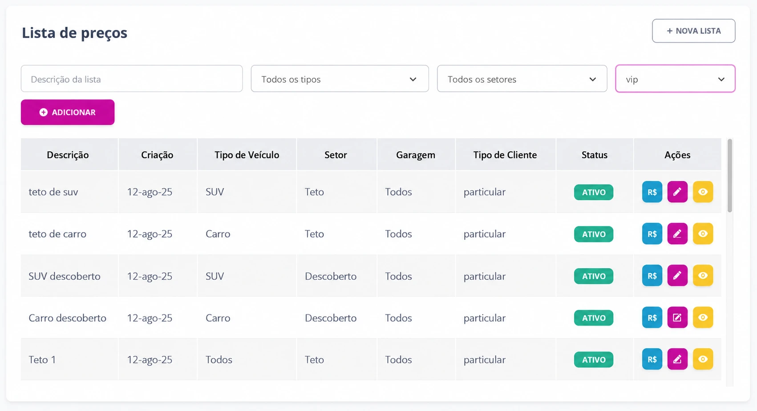
Task: Click the Status column header
Action: click(x=595, y=154)
